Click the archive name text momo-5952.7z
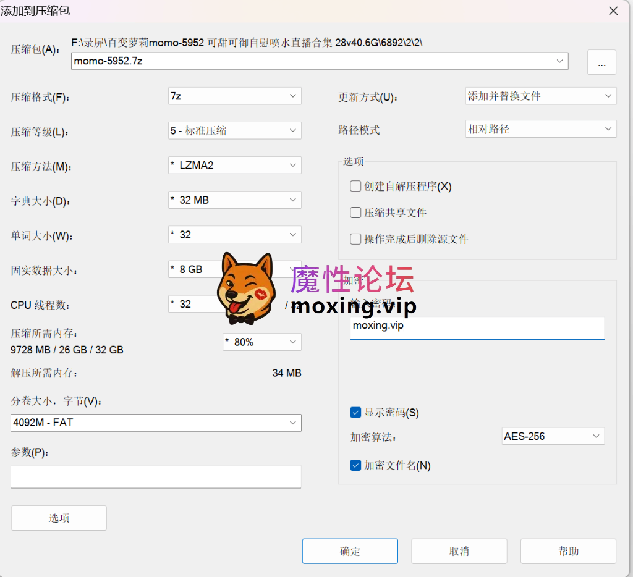This screenshot has height=577, width=633. click(x=108, y=61)
